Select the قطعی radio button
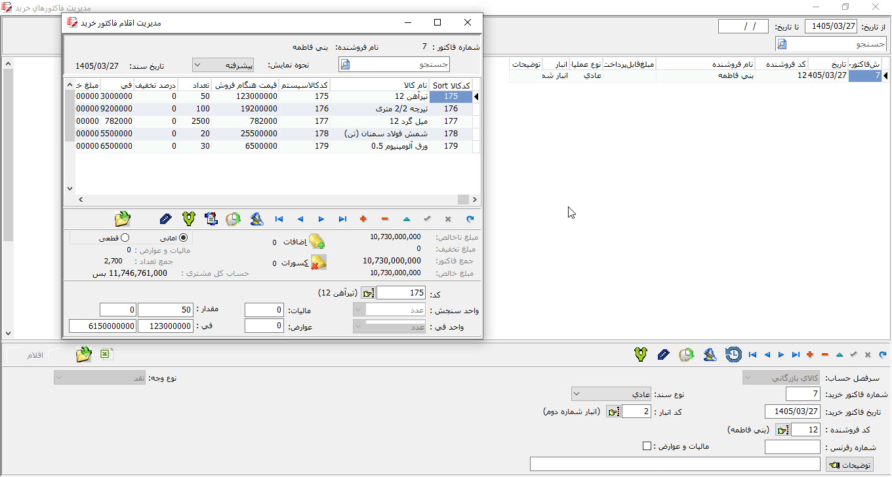This screenshot has width=892, height=477. click(125, 238)
